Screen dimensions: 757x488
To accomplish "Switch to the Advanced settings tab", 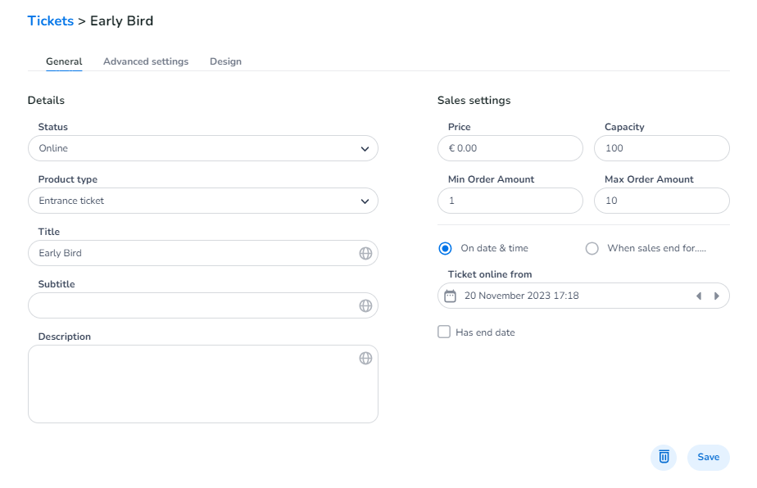I will pyautogui.click(x=146, y=61).
